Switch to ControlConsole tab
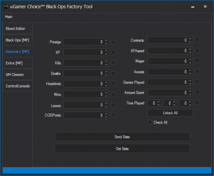The width and height of the screenshot is (214, 176). tap(18, 86)
